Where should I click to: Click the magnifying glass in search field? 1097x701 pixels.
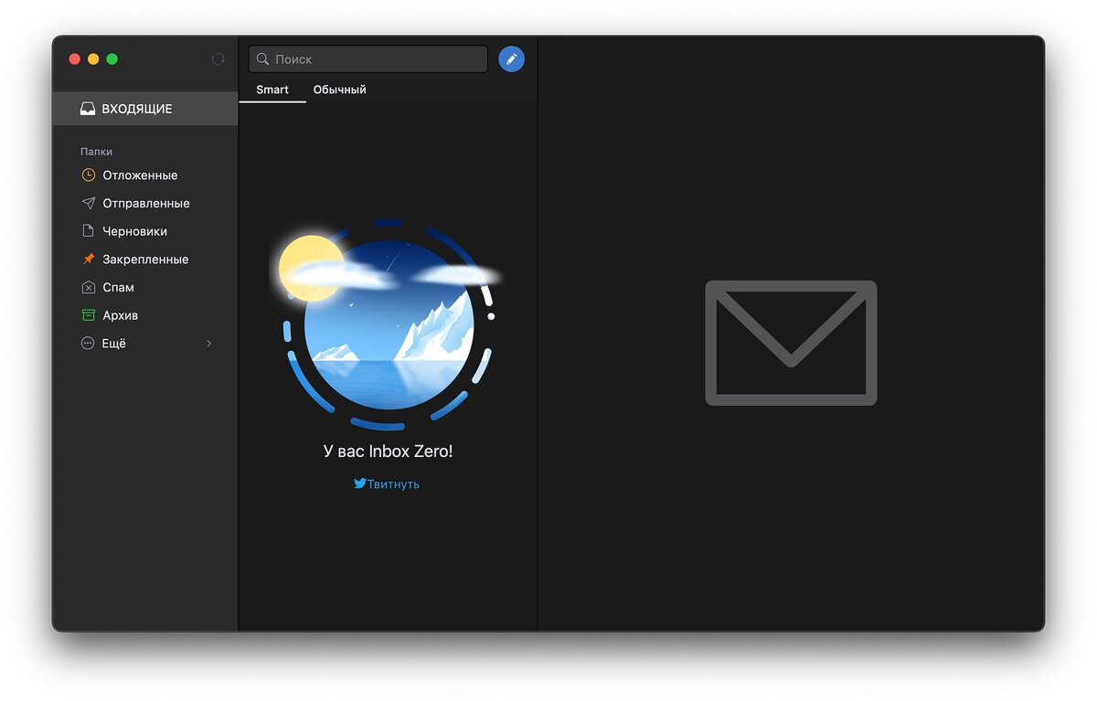coord(262,58)
